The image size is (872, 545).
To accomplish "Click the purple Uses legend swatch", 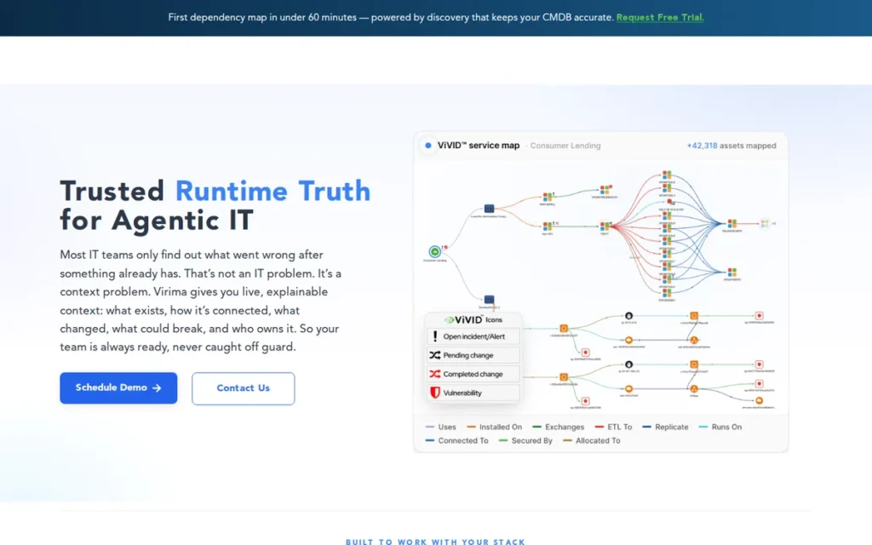I will pyautogui.click(x=430, y=427).
